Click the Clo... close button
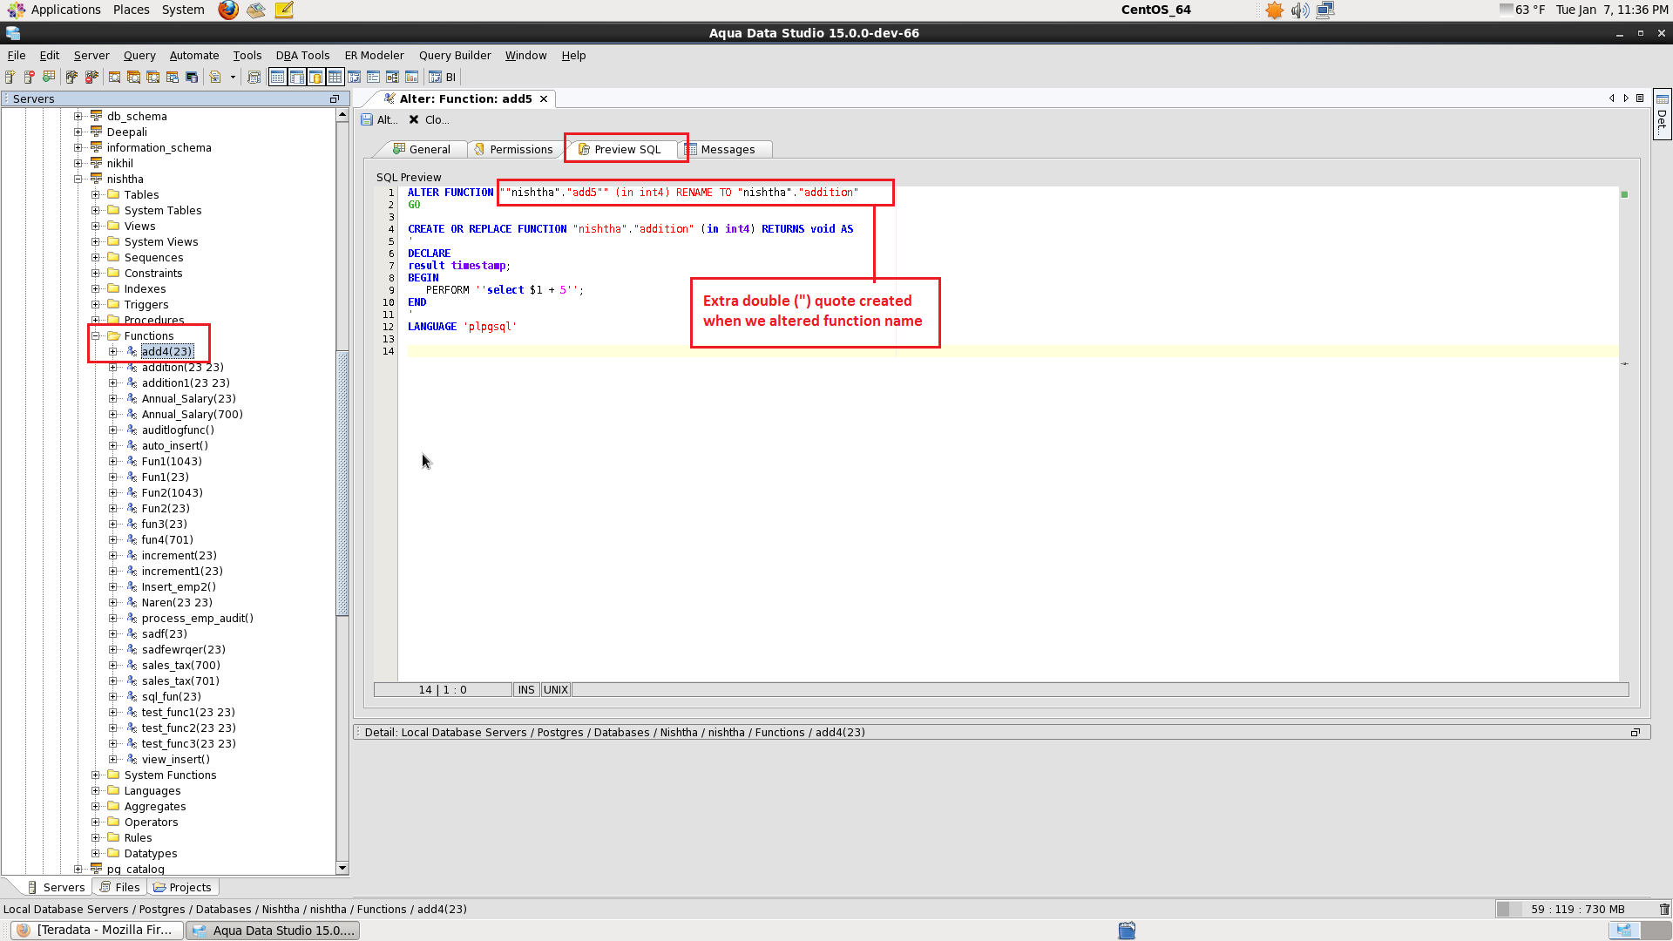Image resolution: width=1673 pixels, height=941 pixels. tap(429, 120)
